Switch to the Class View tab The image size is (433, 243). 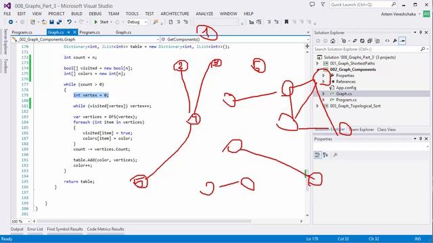pyautogui.click(x=386, y=130)
